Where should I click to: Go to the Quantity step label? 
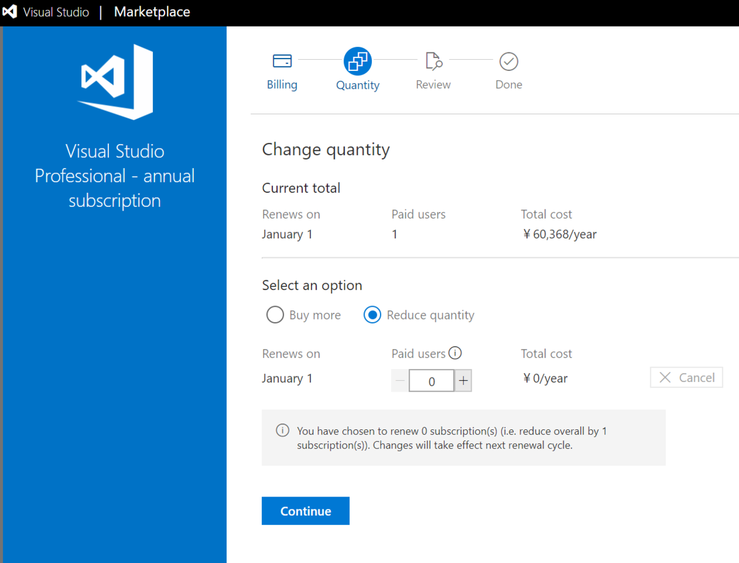pyautogui.click(x=358, y=86)
